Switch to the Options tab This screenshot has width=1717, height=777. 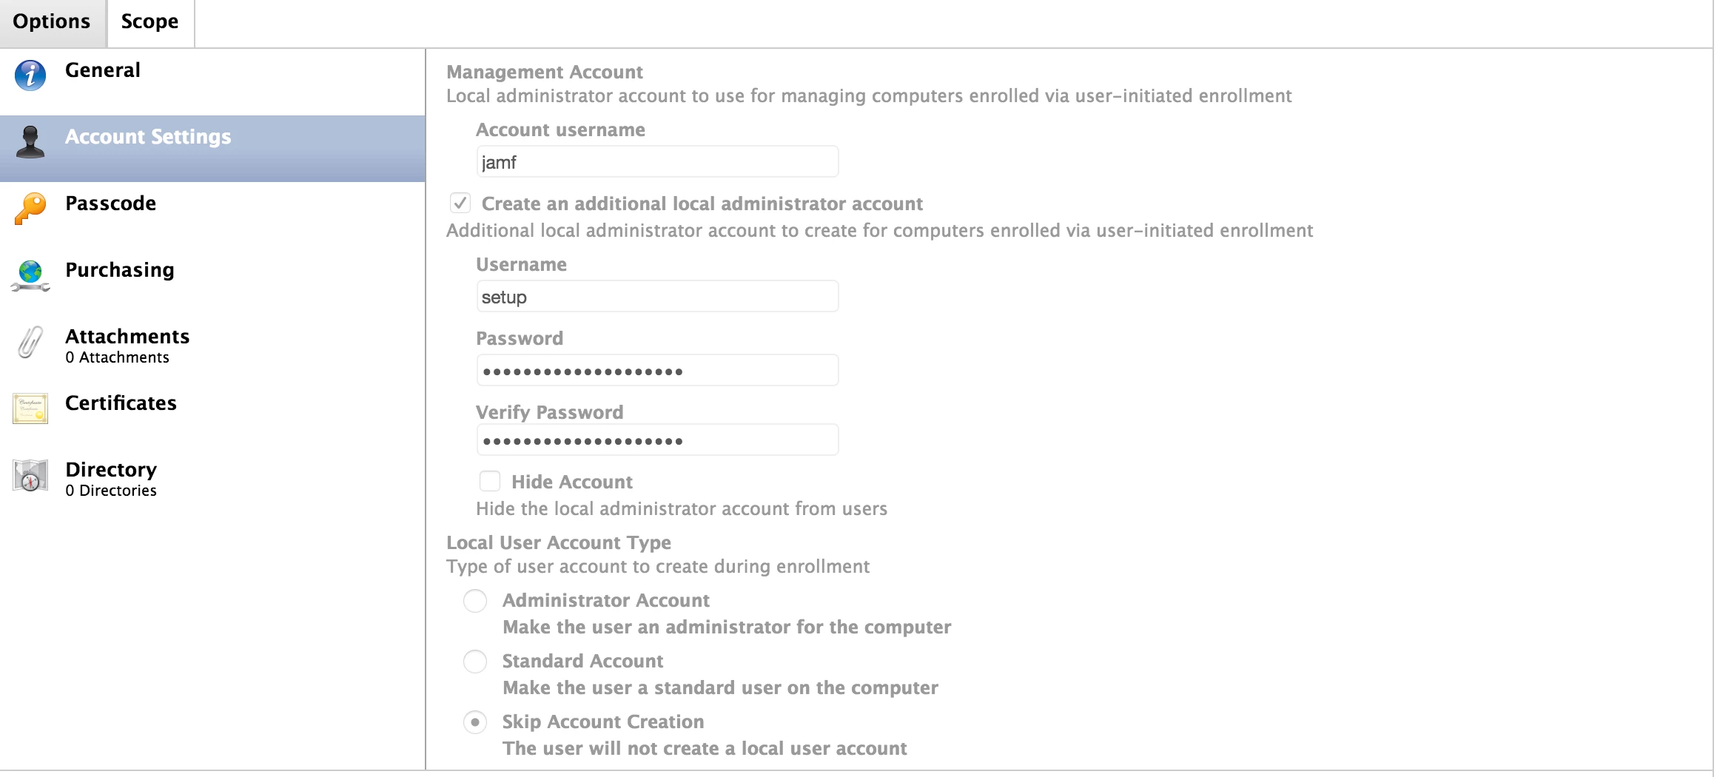(x=52, y=22)
